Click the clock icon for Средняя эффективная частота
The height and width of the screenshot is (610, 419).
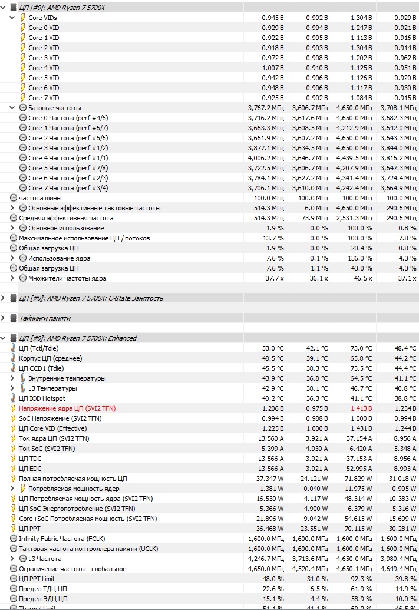(14, 218)
